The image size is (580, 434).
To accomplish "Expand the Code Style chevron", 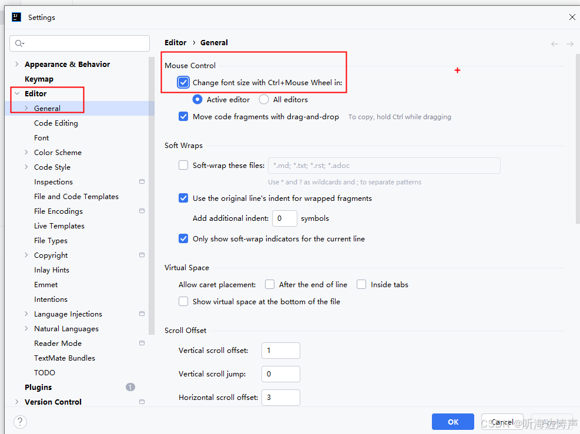I will click(x=26, y=167).
